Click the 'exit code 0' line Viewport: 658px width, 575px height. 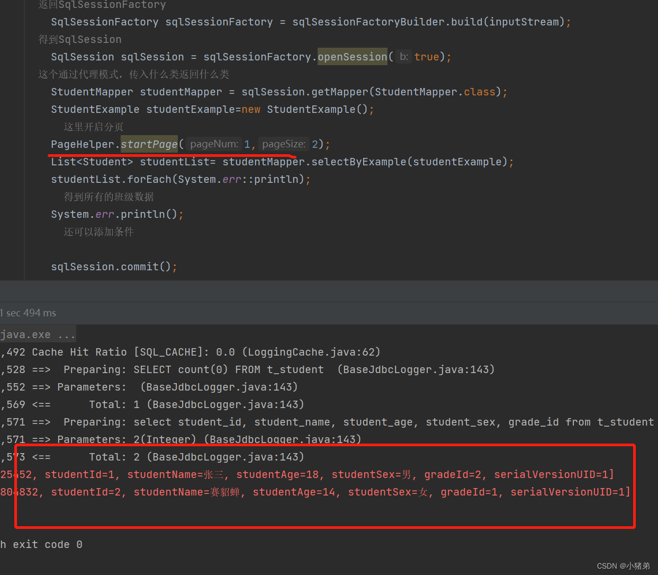click(41, 544)
